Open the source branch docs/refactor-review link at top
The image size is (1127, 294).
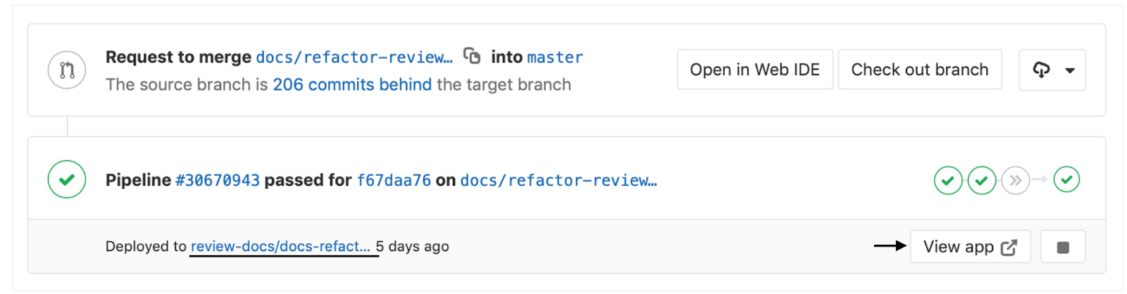tap(354, 57)
